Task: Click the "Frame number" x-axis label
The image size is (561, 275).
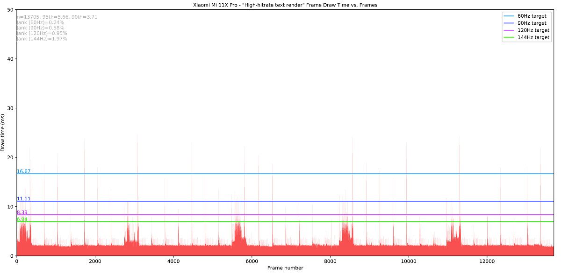Action: point(285,268)
